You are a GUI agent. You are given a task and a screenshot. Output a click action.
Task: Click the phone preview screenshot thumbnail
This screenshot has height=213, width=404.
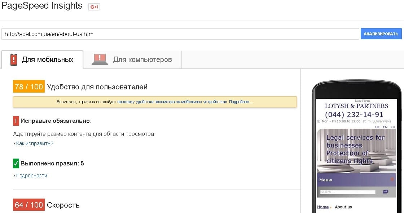(357, 156)
